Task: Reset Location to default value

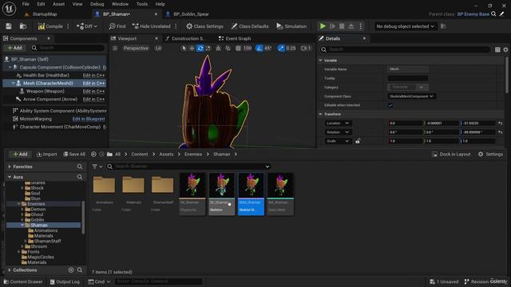Action: 501,124
